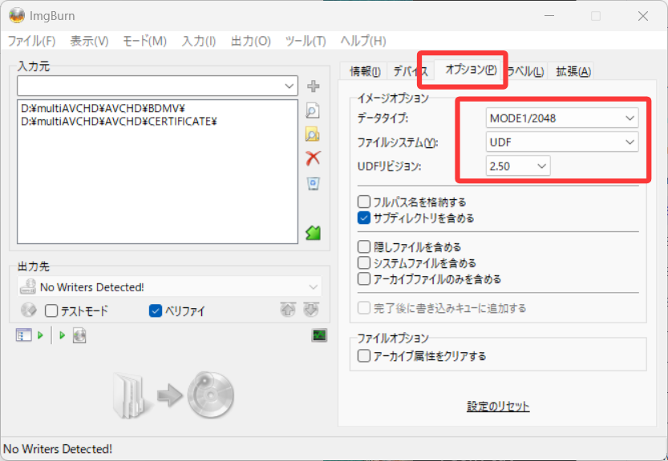Open the 出力先 No Writers Detected dropdown

[x=169, y=287]
